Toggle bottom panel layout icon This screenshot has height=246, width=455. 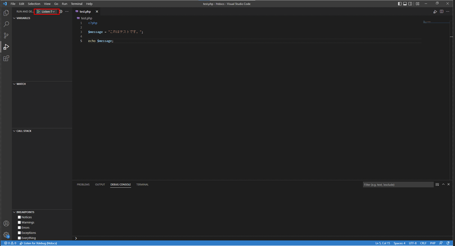click(405, 4)
